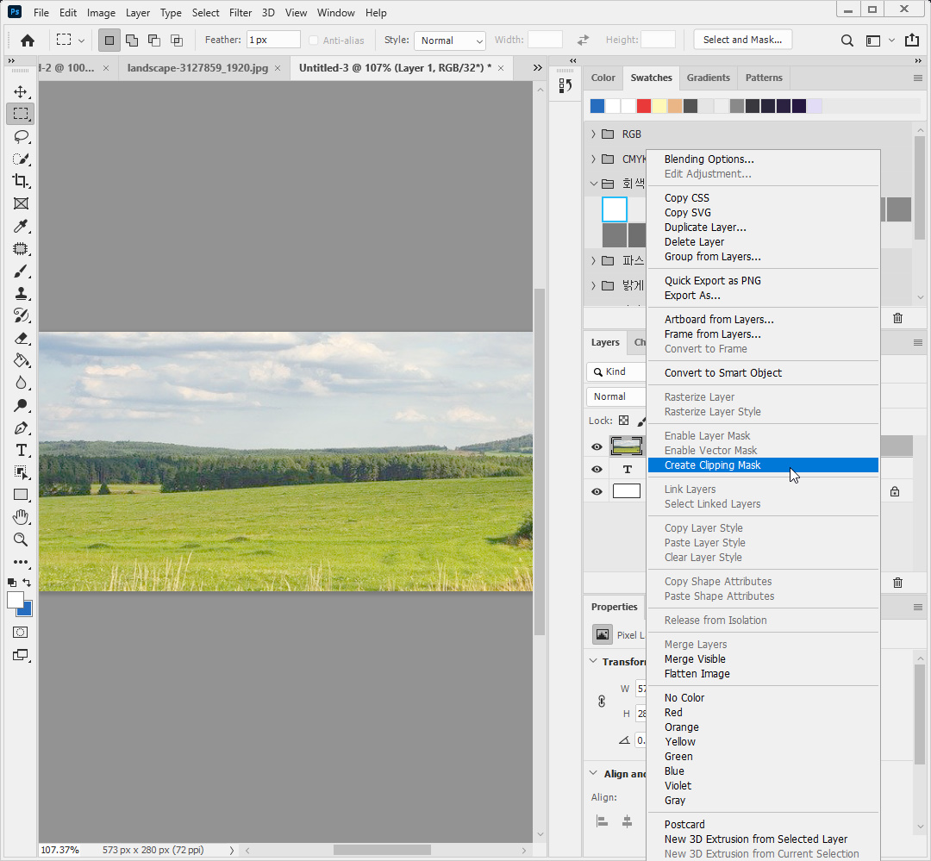Open the Search magnifier icon
This screenshot has height=861, width=931.
pyautogui.click(x=847, y=41)
